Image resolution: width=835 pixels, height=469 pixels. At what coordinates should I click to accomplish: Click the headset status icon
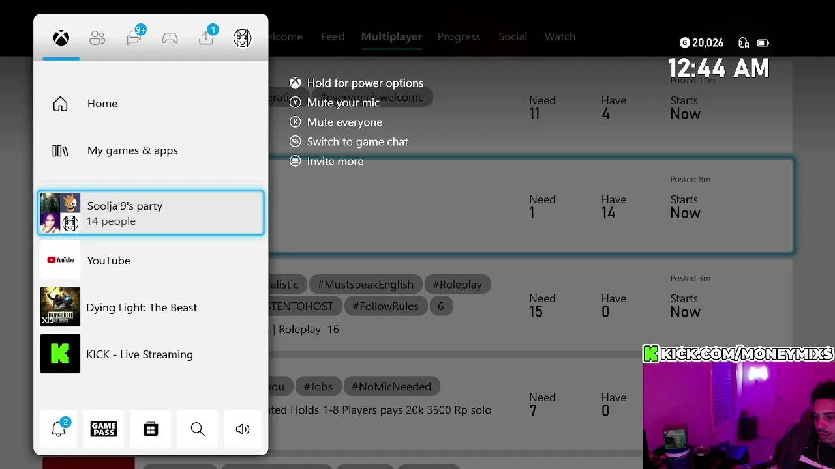(744, 43)
